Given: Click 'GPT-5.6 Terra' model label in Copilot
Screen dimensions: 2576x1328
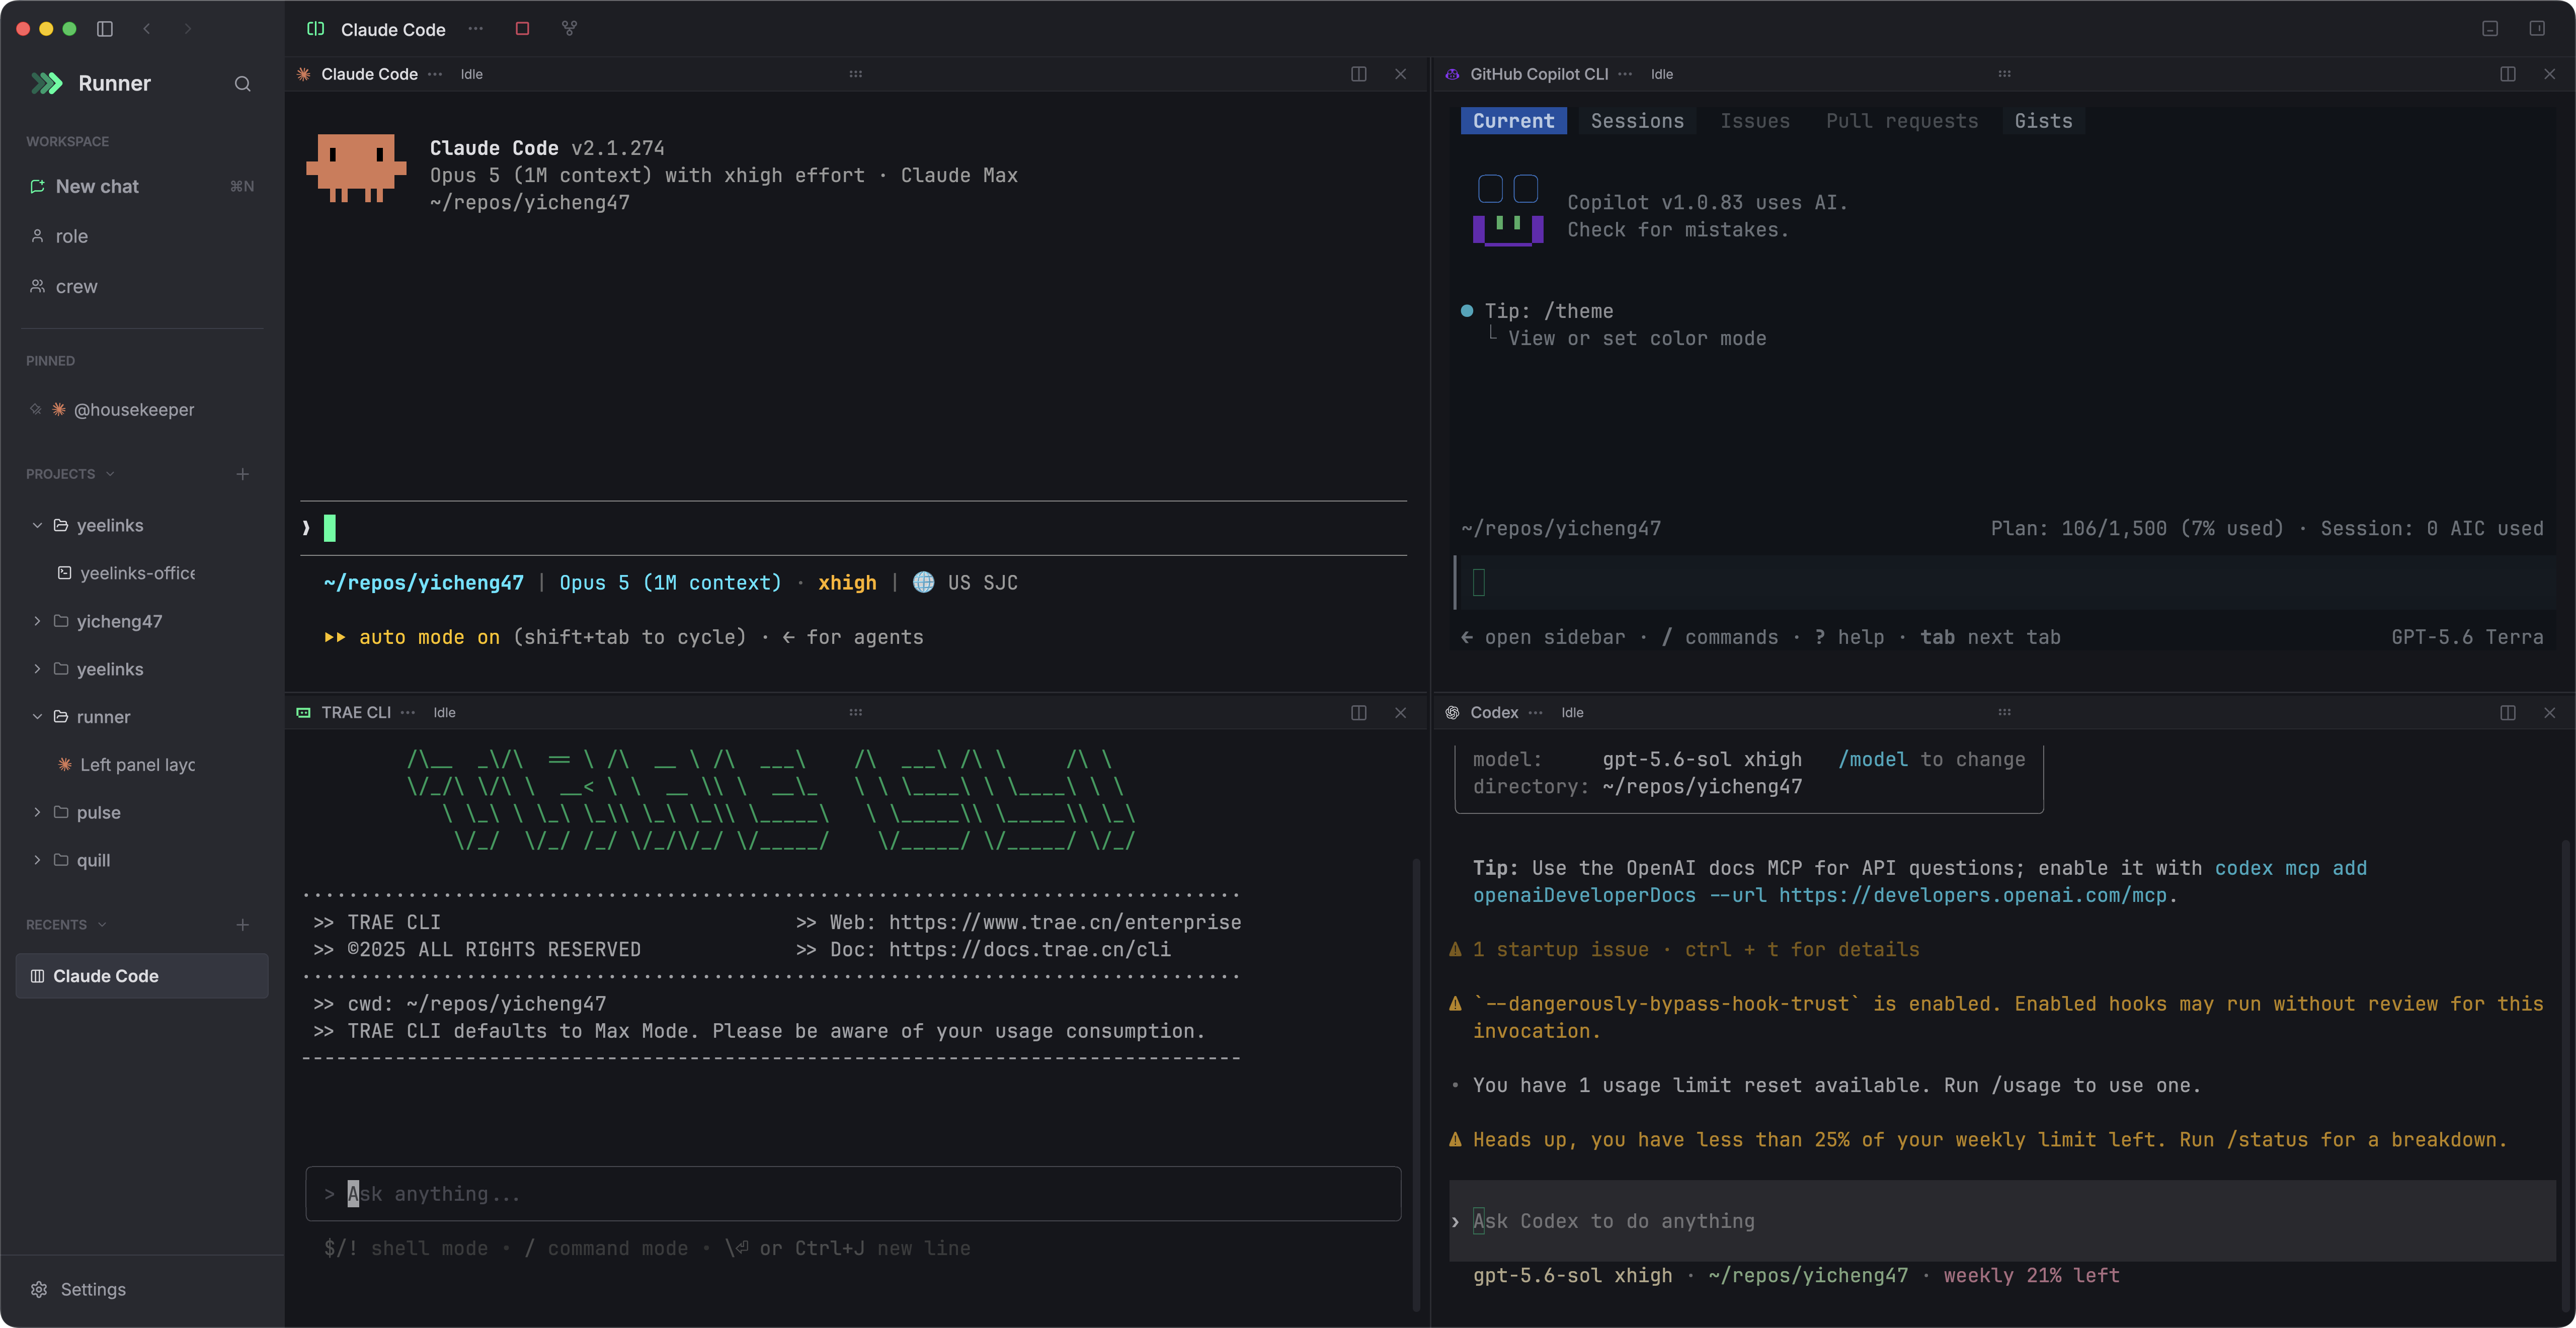Looking at the screenshot, I should pyautogui.click(x=2467, y=638).
